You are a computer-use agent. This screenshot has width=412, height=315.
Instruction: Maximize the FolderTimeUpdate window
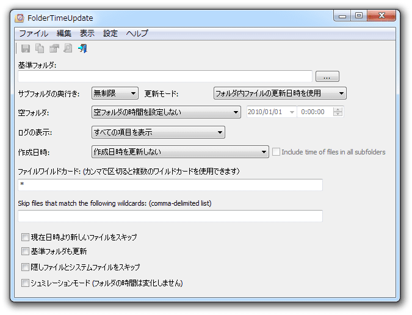359,16
